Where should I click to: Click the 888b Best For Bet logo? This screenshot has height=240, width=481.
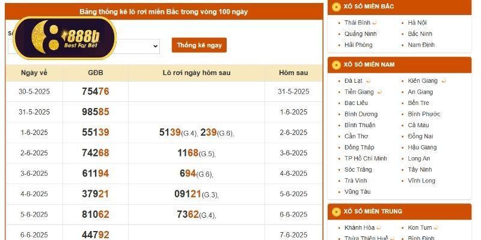pos(64,38)
